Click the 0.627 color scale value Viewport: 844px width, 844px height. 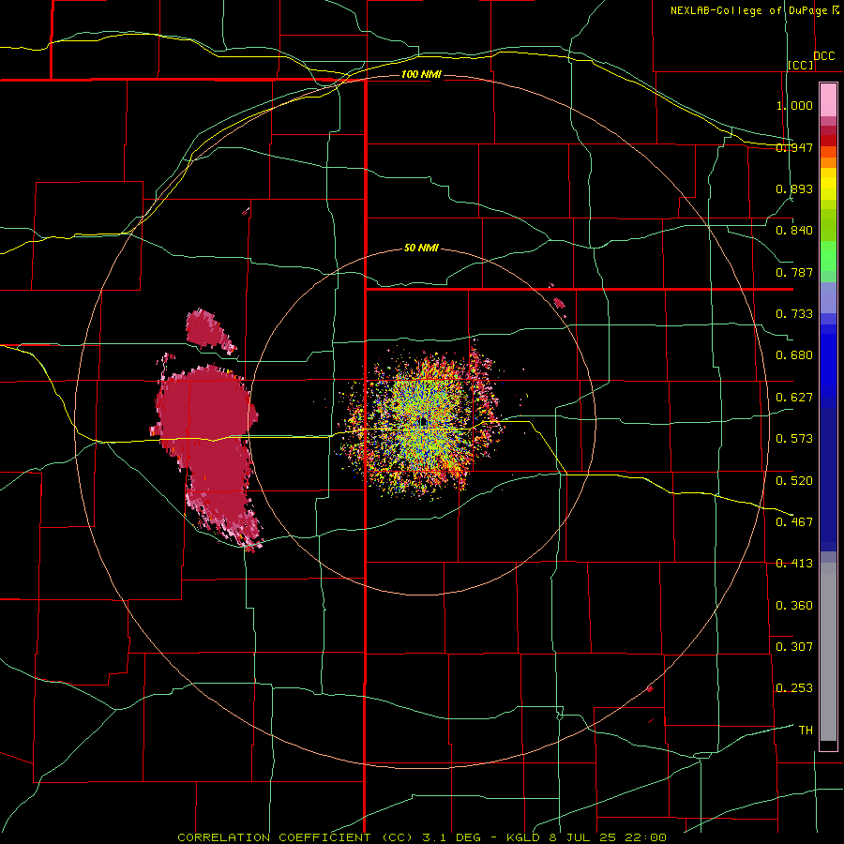794,398
